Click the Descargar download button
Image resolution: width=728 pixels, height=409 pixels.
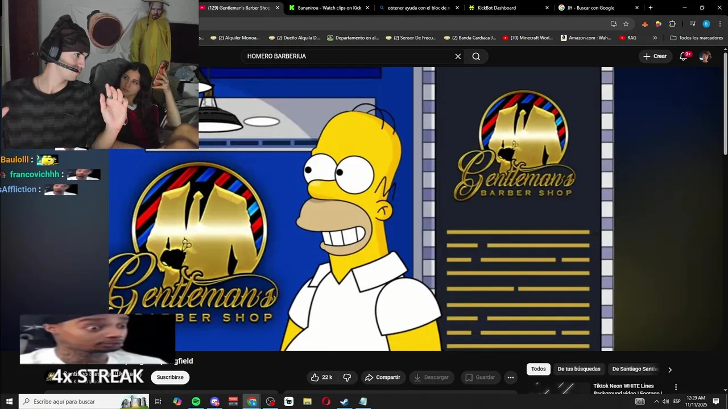[x=431, y=377]
